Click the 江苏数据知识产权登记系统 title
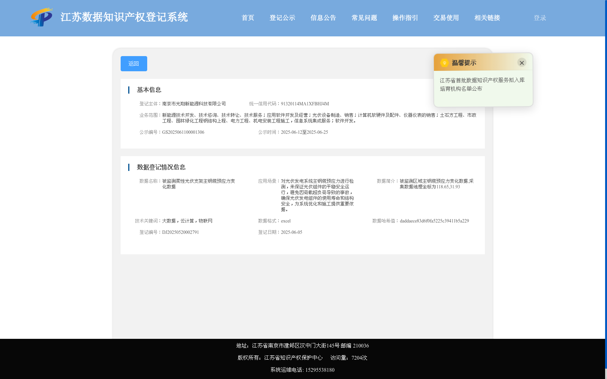The width and height of the screenshot is (607, 379). pyautogui.click(x=124, y=17)
